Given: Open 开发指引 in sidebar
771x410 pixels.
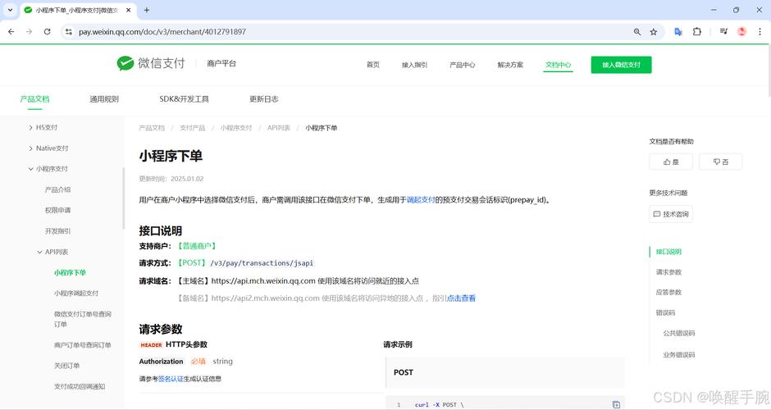Looking at the screenshot, I should coord(57,230).
